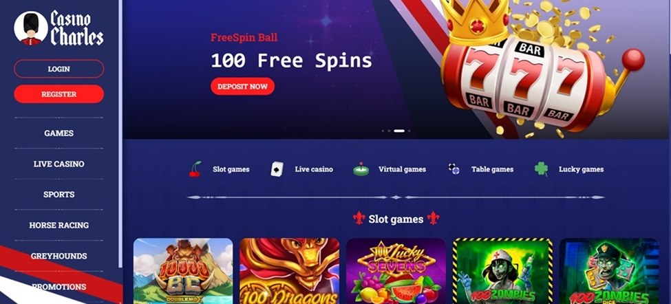
Task: Select the Table games chips icon
Action: pos(454,169)
